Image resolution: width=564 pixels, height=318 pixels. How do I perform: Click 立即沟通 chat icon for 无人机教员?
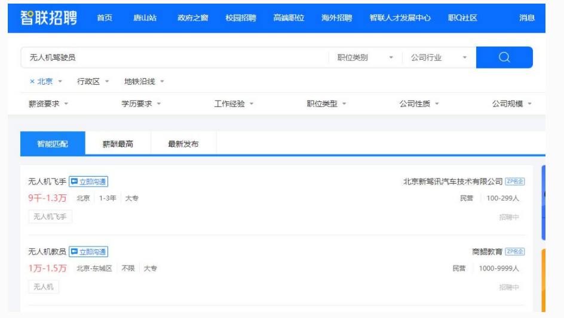[x=88, y=252]
